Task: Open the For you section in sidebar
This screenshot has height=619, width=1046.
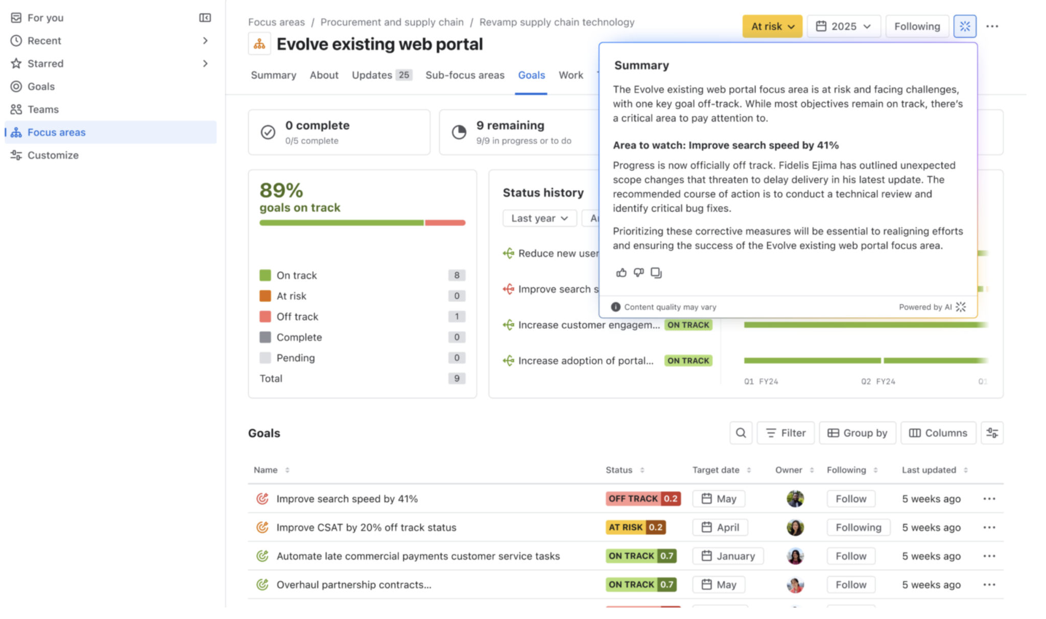Action: coord(45,17)
